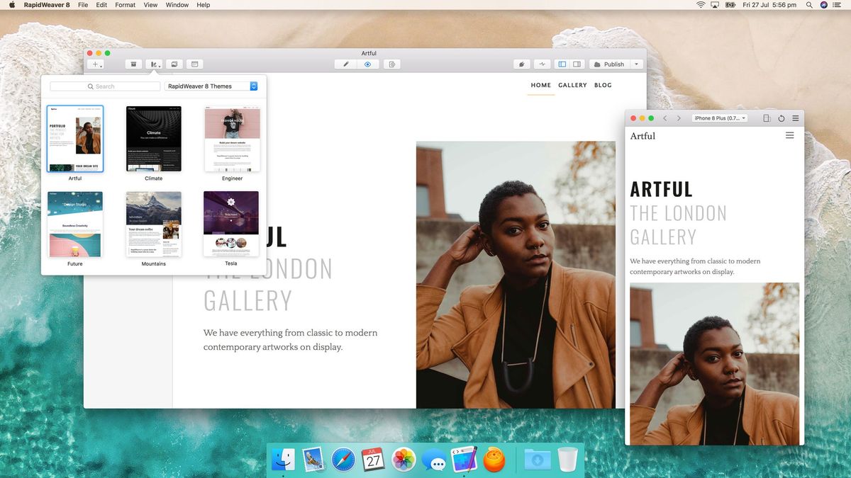Toggle the left sidebar panel

click(x=562, y=64)
